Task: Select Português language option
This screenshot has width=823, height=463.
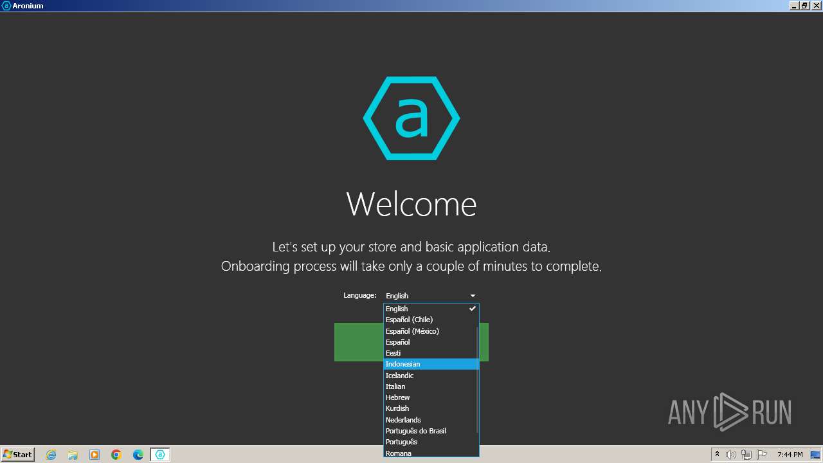Action: coord(431,442)
